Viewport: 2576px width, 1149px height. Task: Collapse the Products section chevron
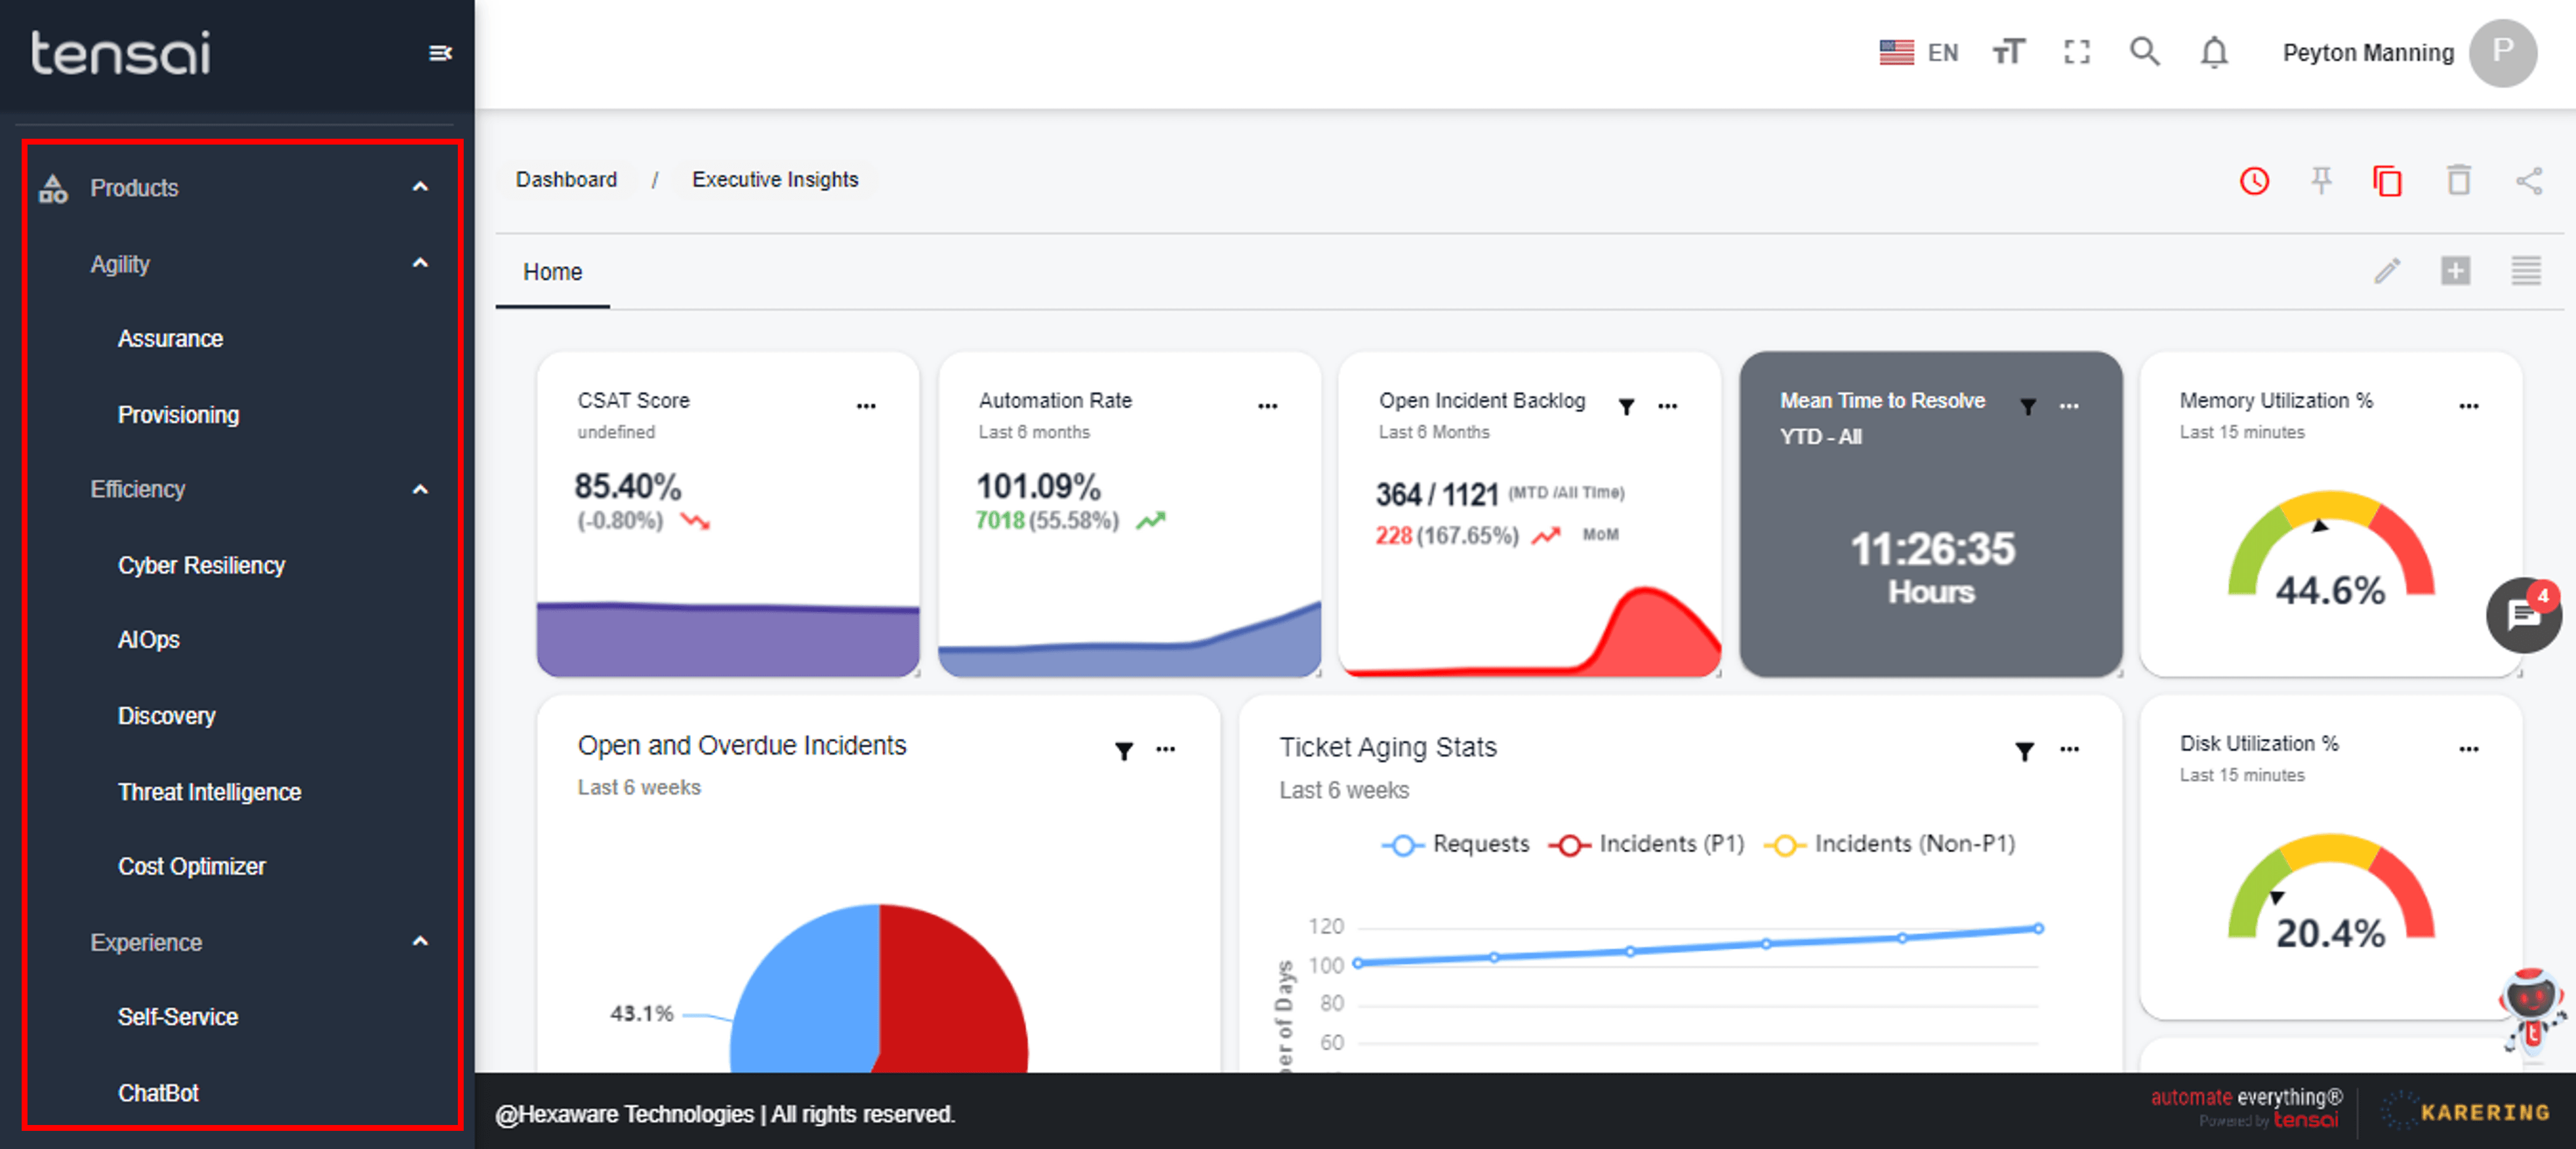(x=420, y=187)
